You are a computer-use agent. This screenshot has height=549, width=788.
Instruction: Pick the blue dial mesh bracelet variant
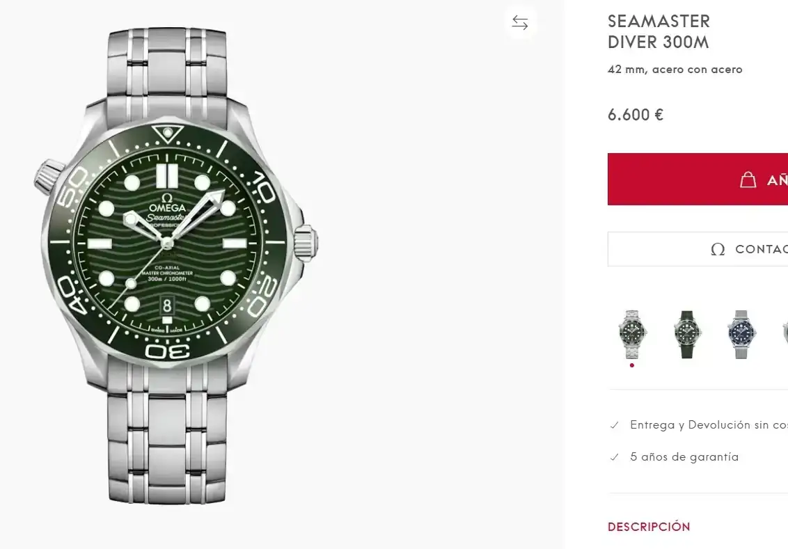pos(741,334)
